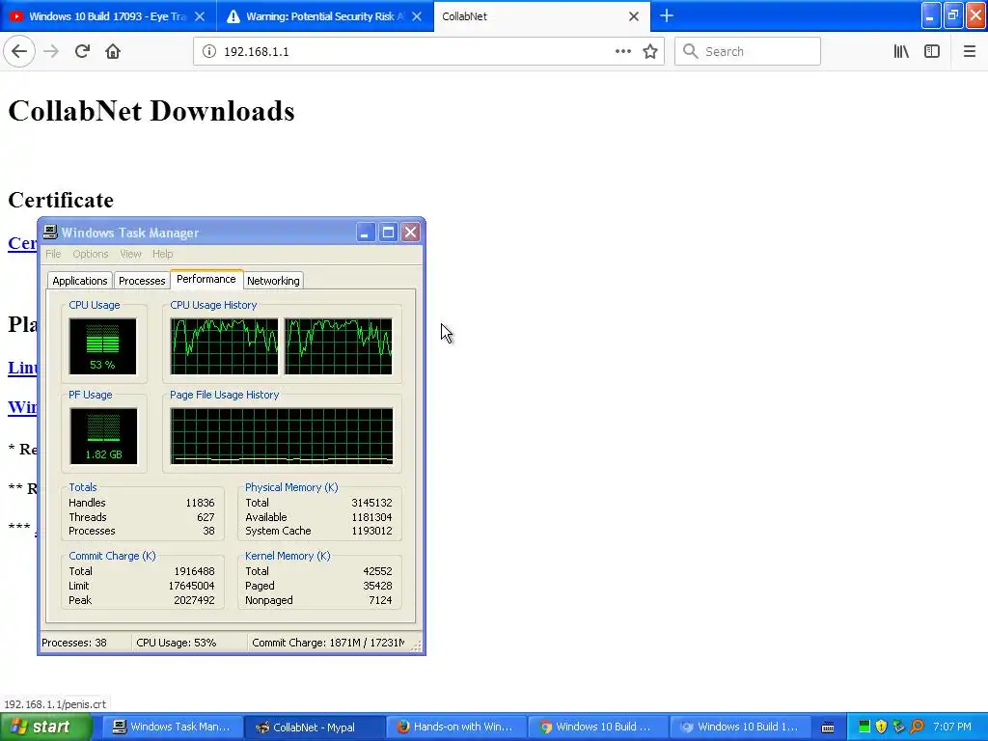Image resolution: width=988 pixels, height=741 pixels.
Task: Maximize the Windows Task Manager window
Action: click(388, 233)
